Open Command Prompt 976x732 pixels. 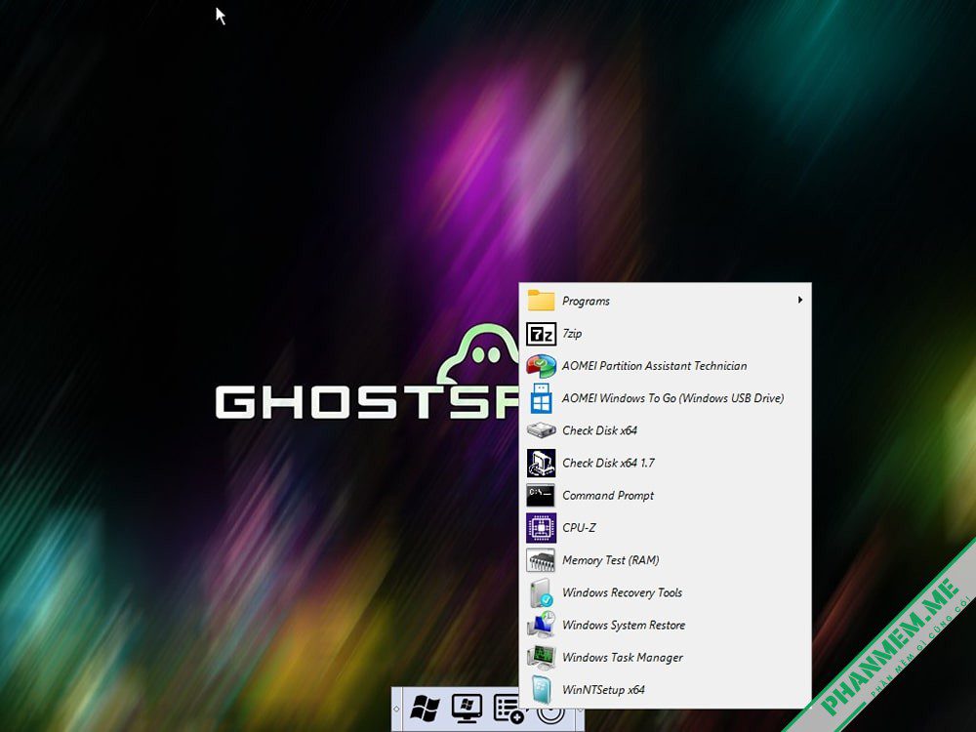pos(665,496)
